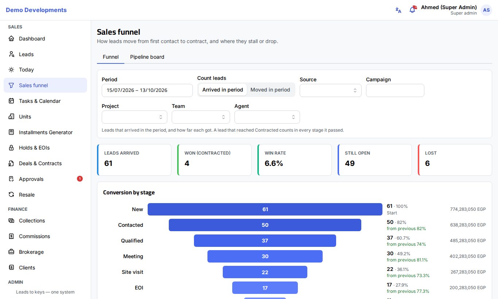Click the Holds & EOIs lock icon
The width and height of the screenshot is (498, 299).
(11, 148)
